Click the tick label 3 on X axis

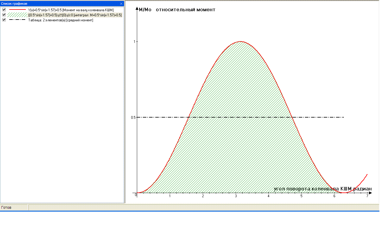pyautogui.click(x=236, y=196)
